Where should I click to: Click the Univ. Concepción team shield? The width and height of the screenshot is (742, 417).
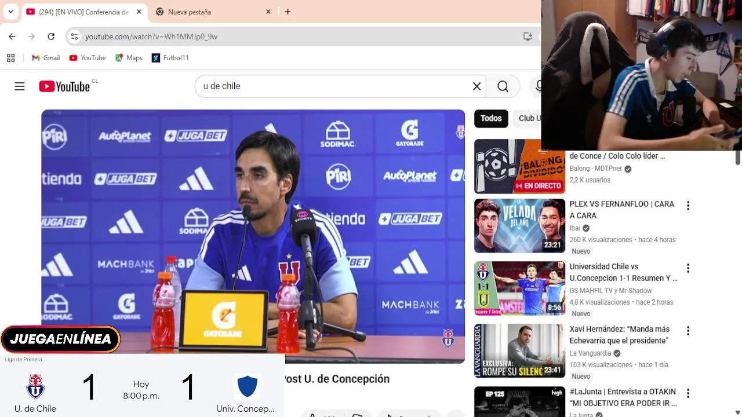tap(247, 386)
